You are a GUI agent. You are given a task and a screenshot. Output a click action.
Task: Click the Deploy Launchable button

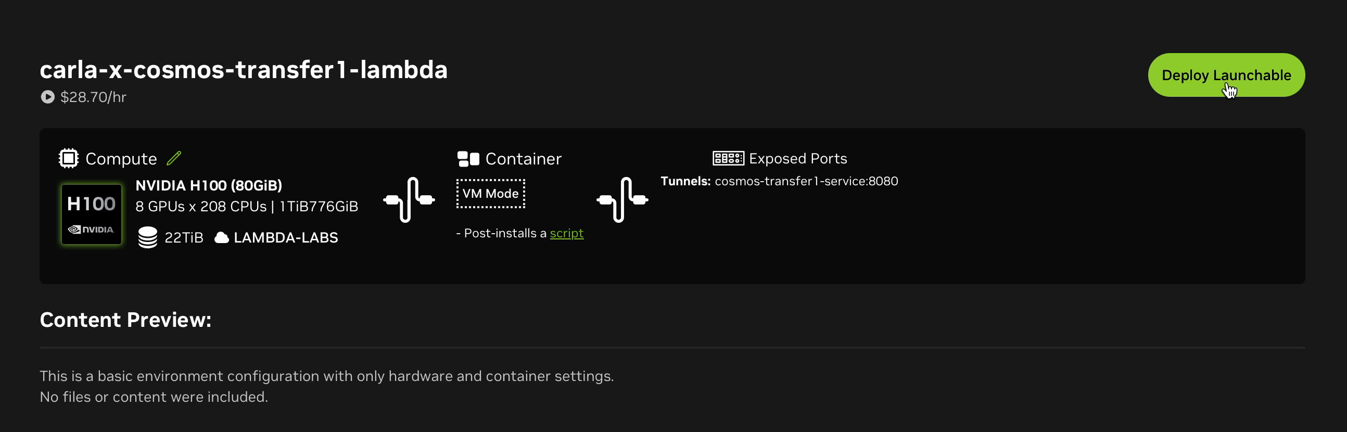(x=1226, y=75)
